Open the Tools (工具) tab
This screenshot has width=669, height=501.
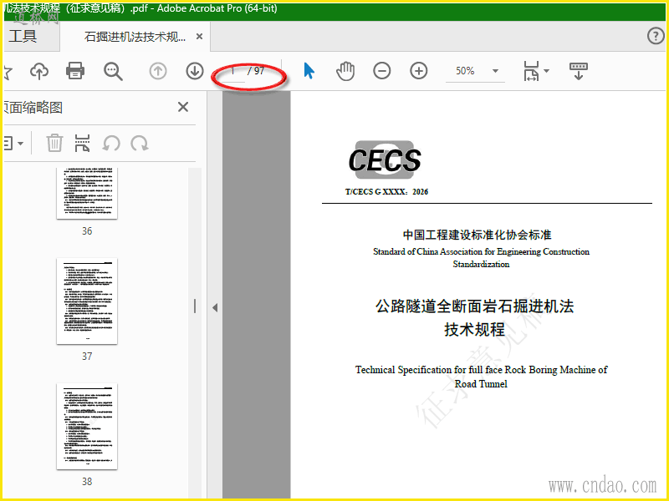coord(23,36)
